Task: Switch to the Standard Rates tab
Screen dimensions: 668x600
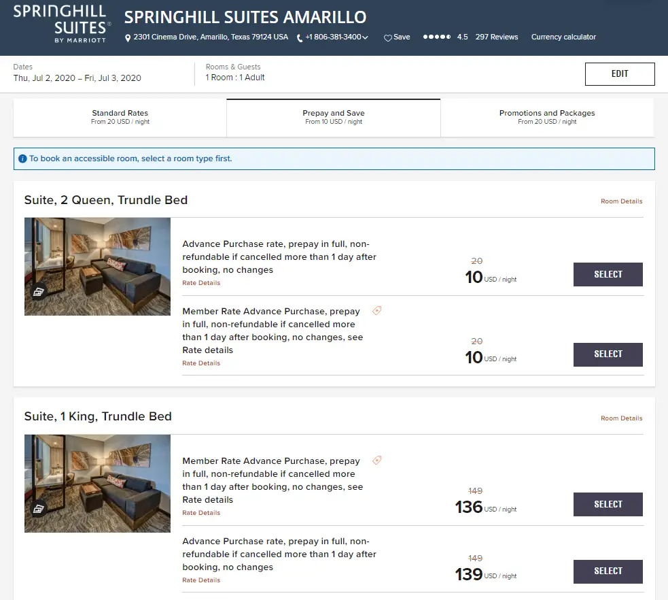Action: point(120,117)
